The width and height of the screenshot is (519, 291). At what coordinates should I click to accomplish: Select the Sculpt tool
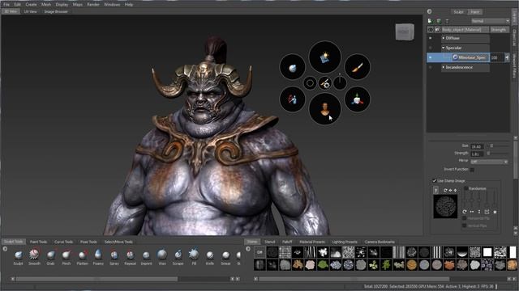[x=18, y=257]
